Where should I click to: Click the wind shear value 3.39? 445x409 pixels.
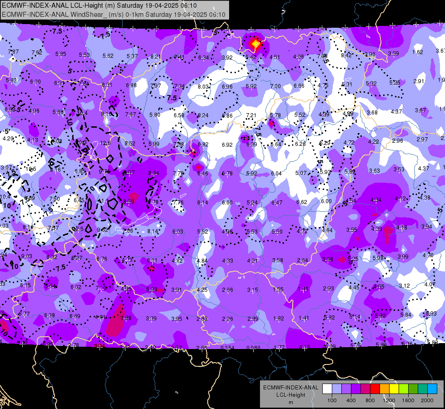pos(151,319)
